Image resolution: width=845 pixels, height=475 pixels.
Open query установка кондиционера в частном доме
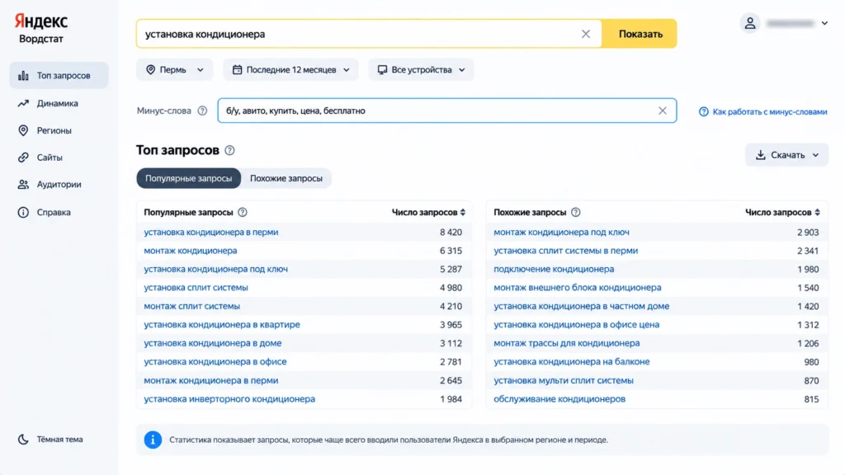point(582,306)
